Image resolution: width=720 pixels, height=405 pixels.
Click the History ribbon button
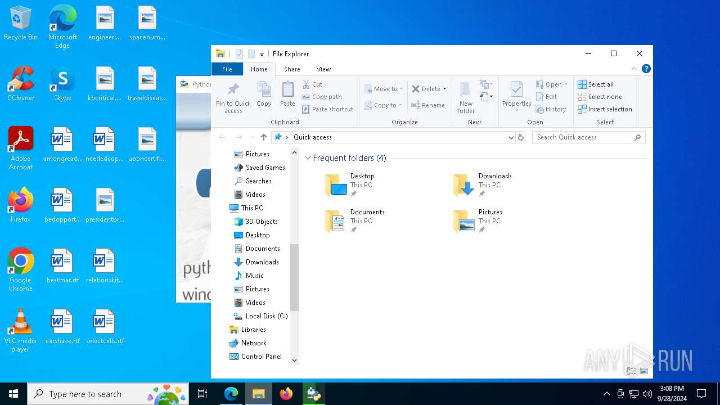pos(551,109)
